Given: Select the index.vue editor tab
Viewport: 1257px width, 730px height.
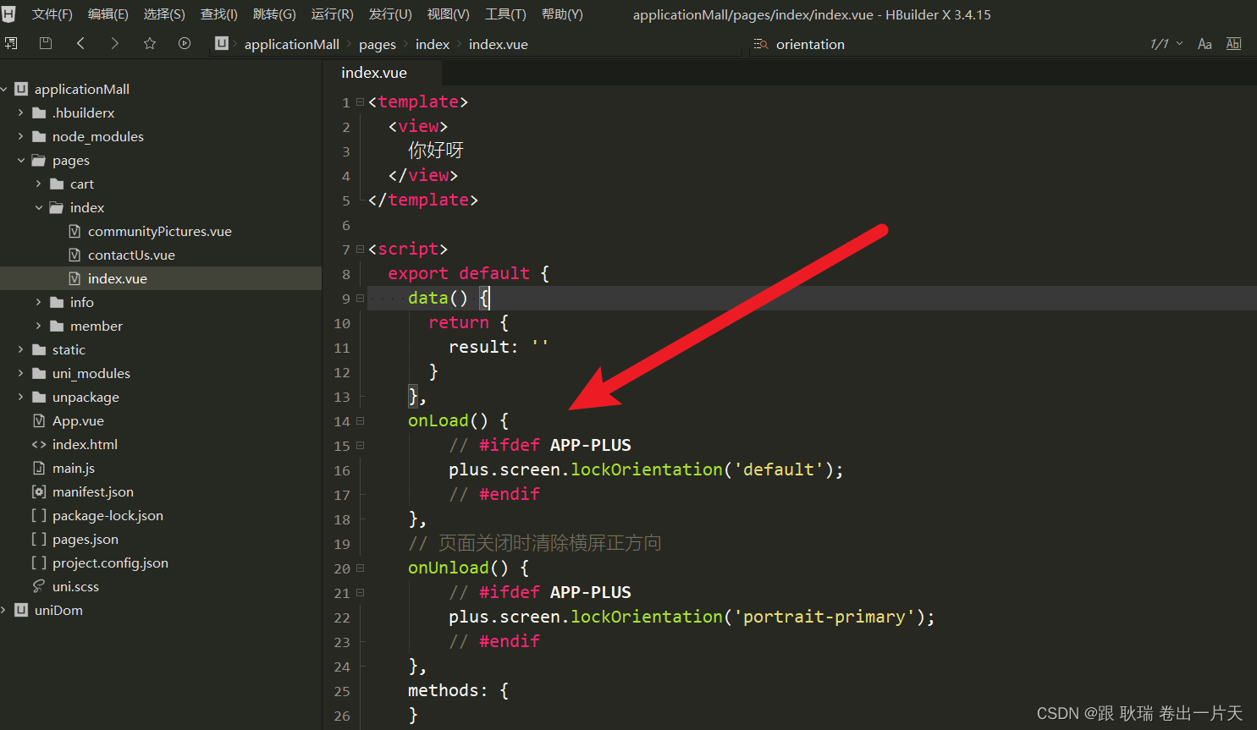Looking at the screenshot, I should coord(374,73).
